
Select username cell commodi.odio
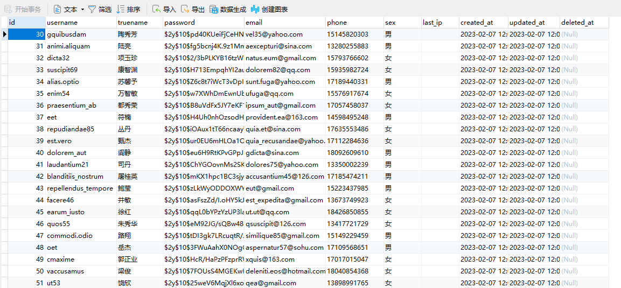click(x=81, y=236)
